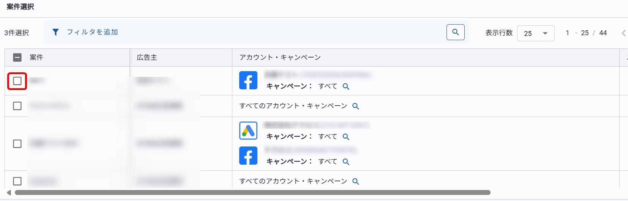Click Facebook icon in third row
The image size is (628, 201).
[x=248, y=156]
